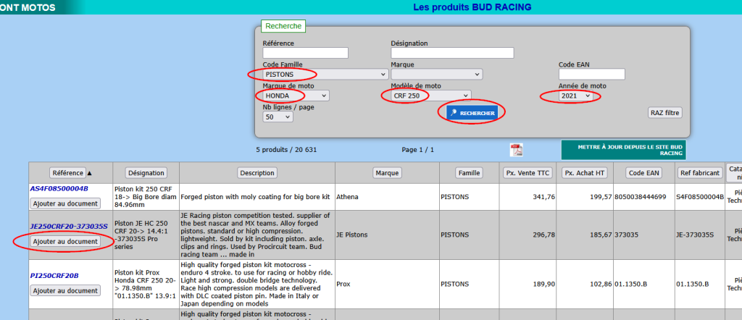Image resolution: width=742 pixels, height=320 pixels.
Task: Click the '5 produits / 20 631' count text
Action: [x=286, y=149]
